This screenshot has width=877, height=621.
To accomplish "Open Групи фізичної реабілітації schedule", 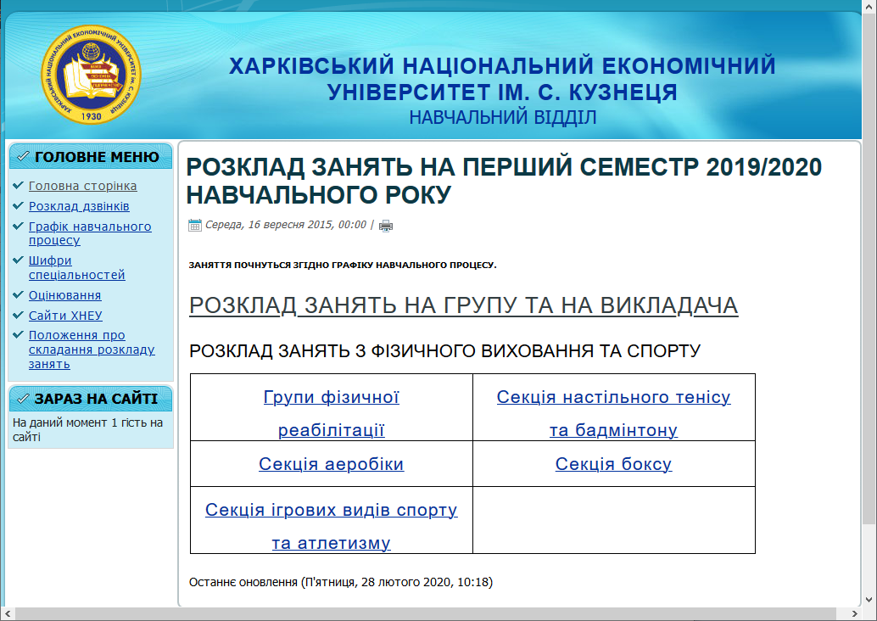I will pyautogui.click(x=332, y=413).
